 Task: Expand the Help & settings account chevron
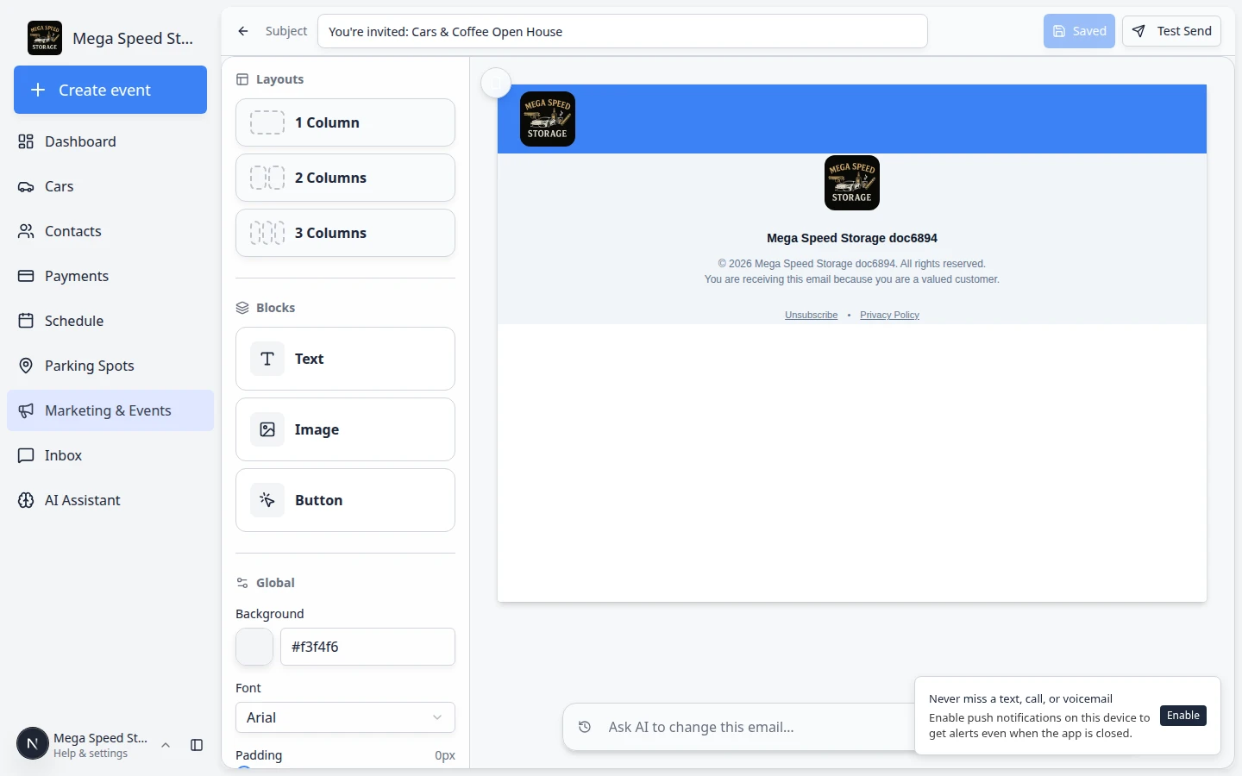click(166, 745)
